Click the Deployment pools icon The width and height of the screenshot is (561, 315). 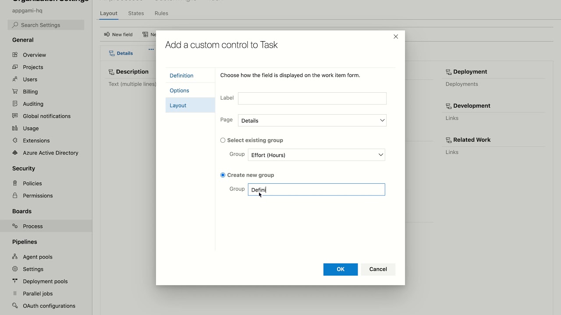tap(15, 281)
